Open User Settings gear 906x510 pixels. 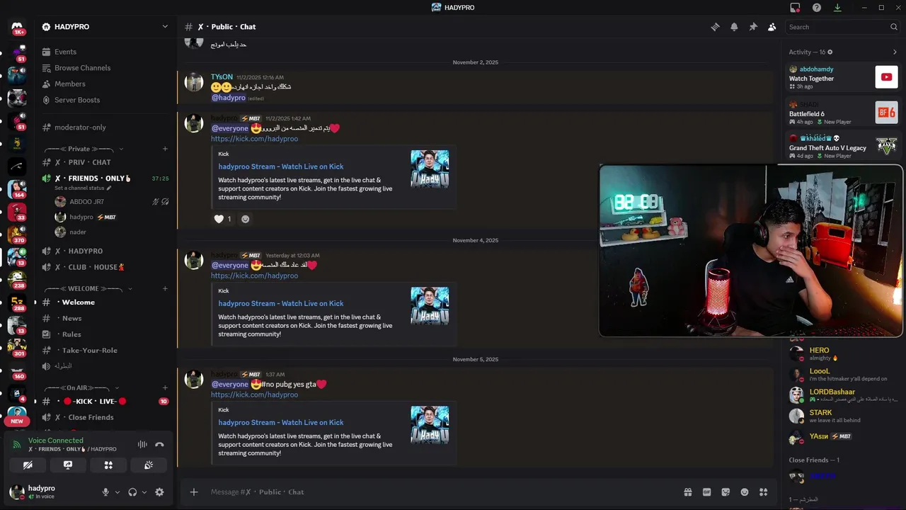tap(159, 492)
